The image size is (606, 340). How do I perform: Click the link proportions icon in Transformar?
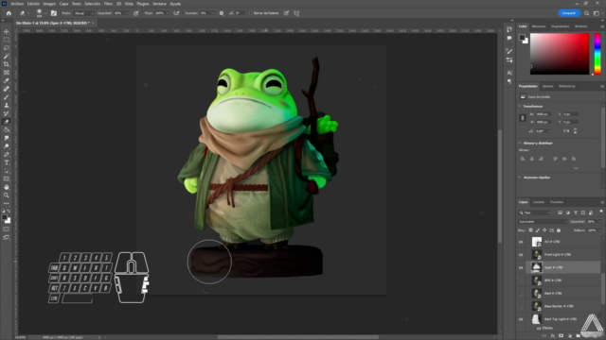point(523,118)
